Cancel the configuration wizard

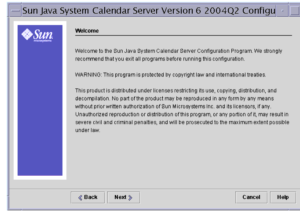(251, 197)
